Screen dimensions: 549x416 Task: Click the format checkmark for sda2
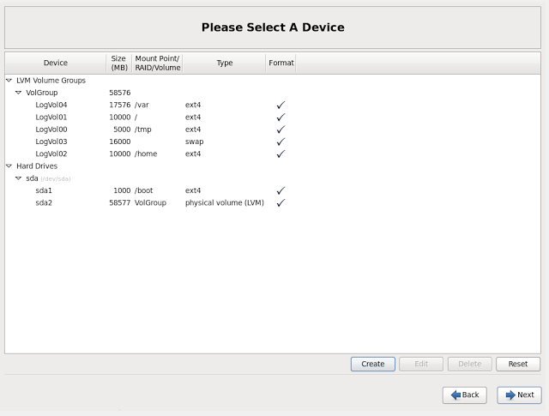tap(280, 203)
